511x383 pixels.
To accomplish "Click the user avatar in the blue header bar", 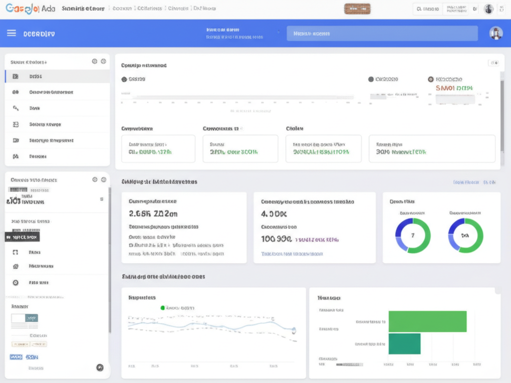I will pos(496,33).
